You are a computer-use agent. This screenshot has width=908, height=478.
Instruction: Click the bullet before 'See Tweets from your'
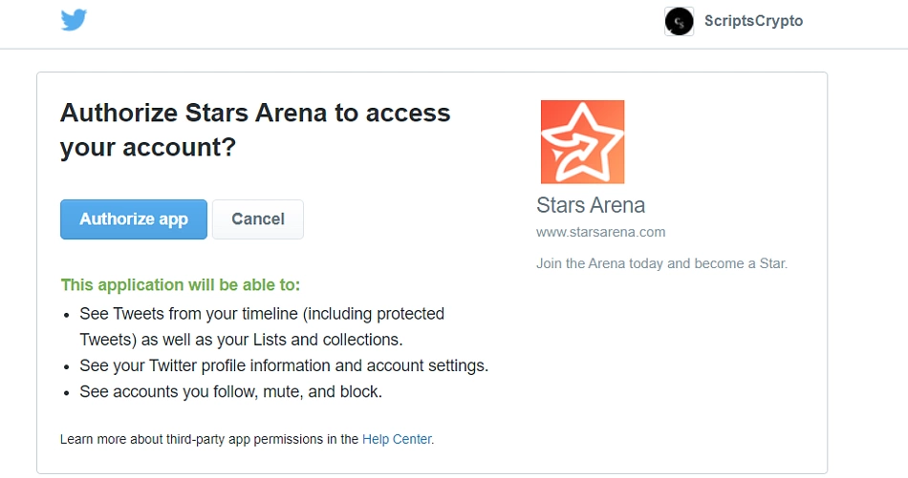pyautogui.click(x=67, y=315)
